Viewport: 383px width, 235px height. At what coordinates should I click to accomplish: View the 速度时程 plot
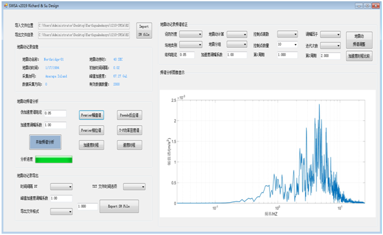click(129, 145)
